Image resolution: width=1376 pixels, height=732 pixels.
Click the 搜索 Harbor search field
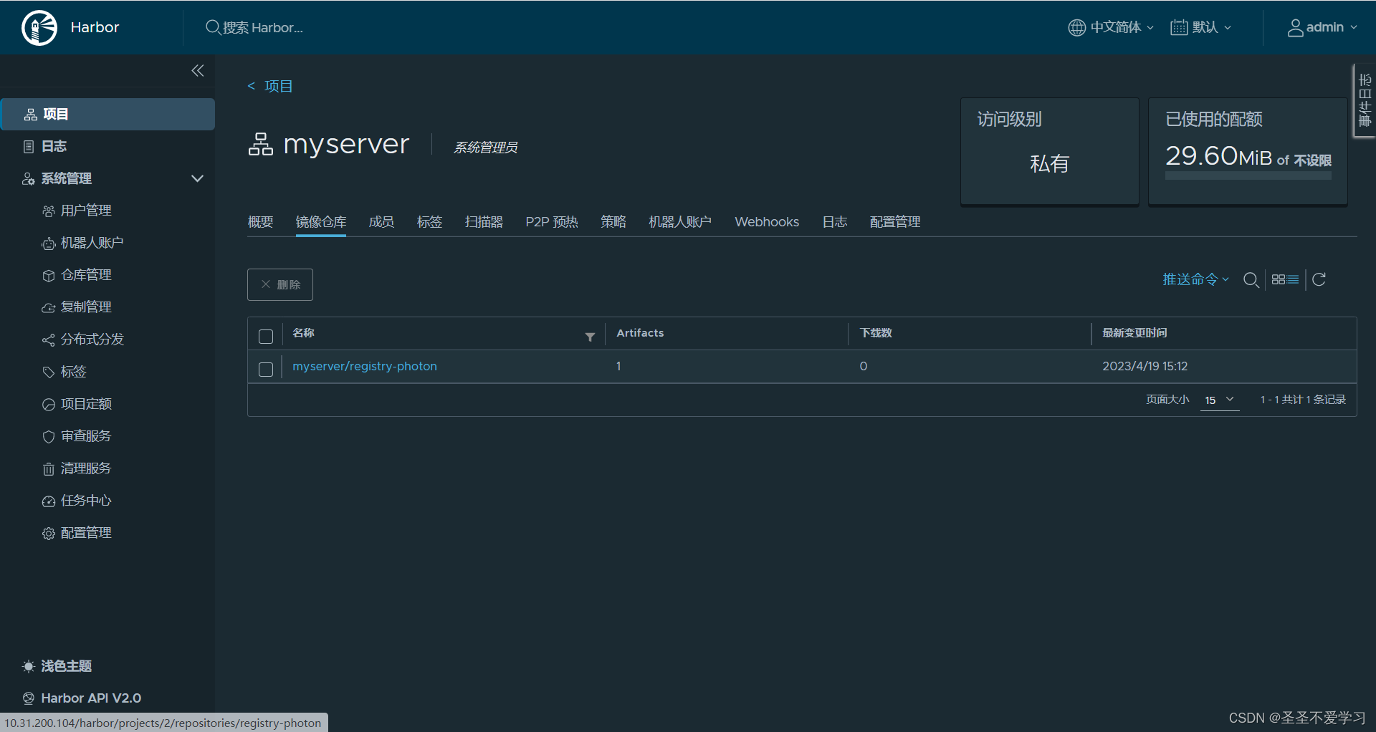coord(262,27)
